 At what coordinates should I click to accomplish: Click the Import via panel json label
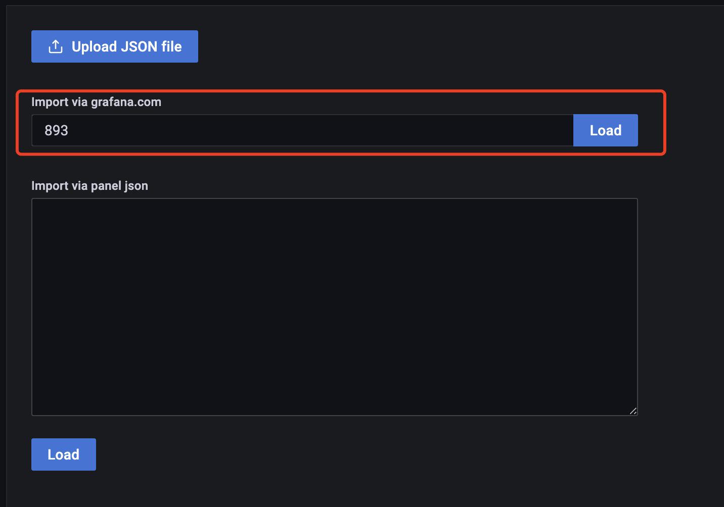(x=89, y=186)
